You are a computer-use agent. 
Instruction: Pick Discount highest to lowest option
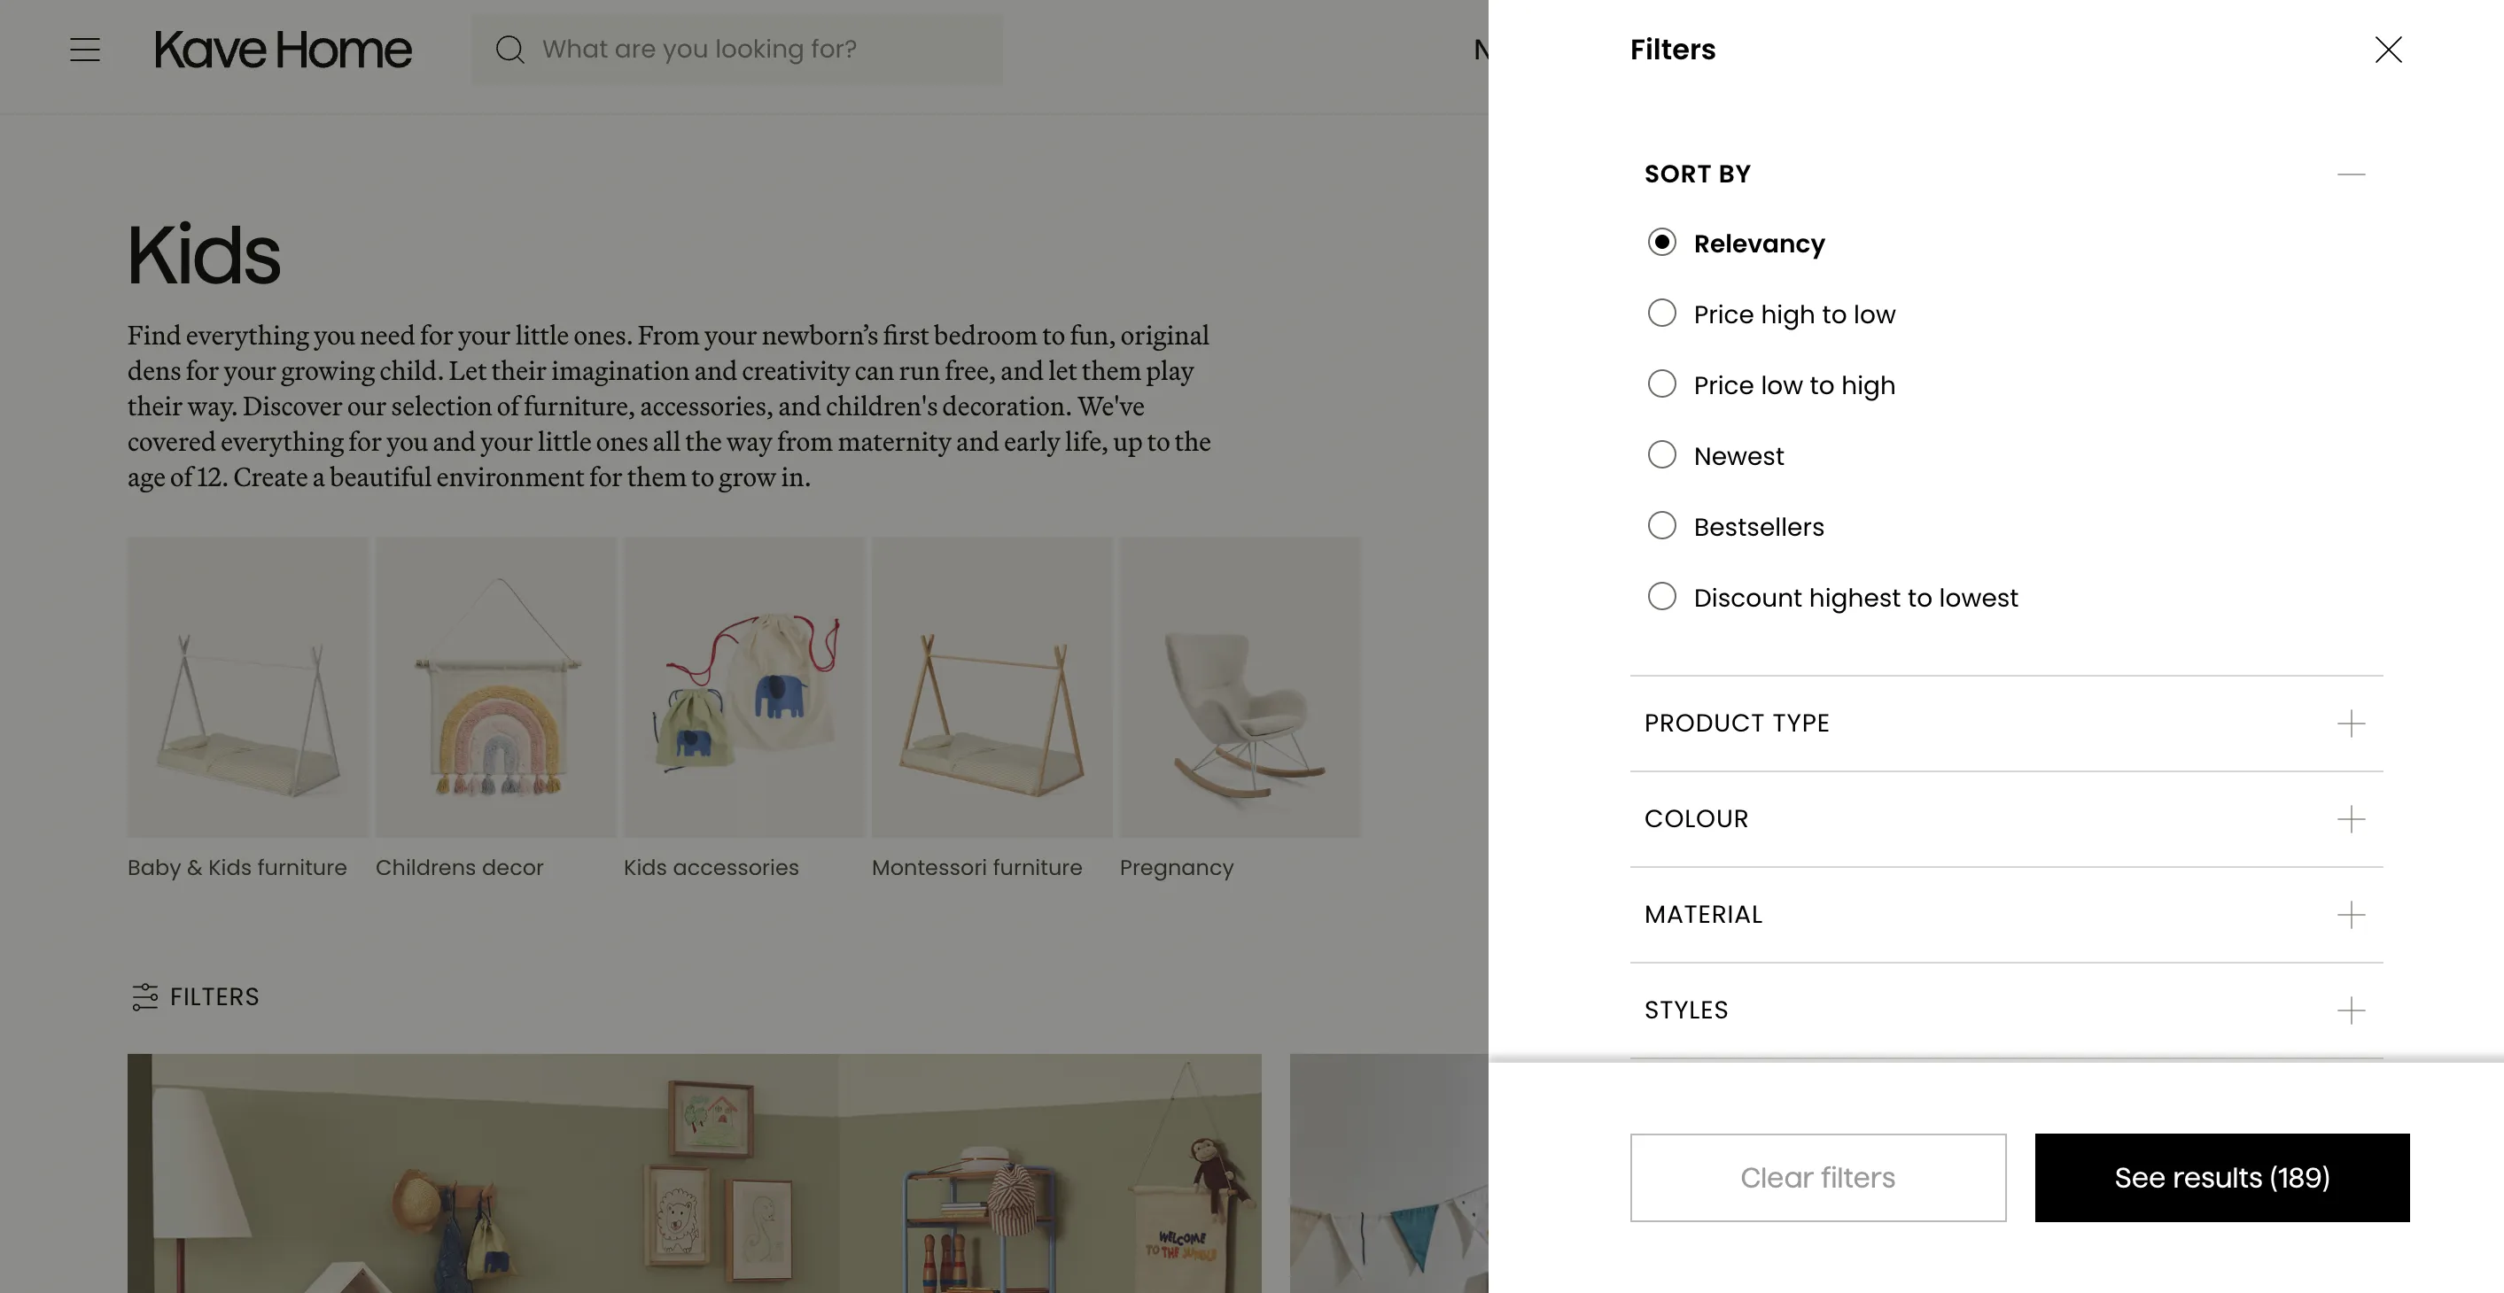[x=1661, y=598]
